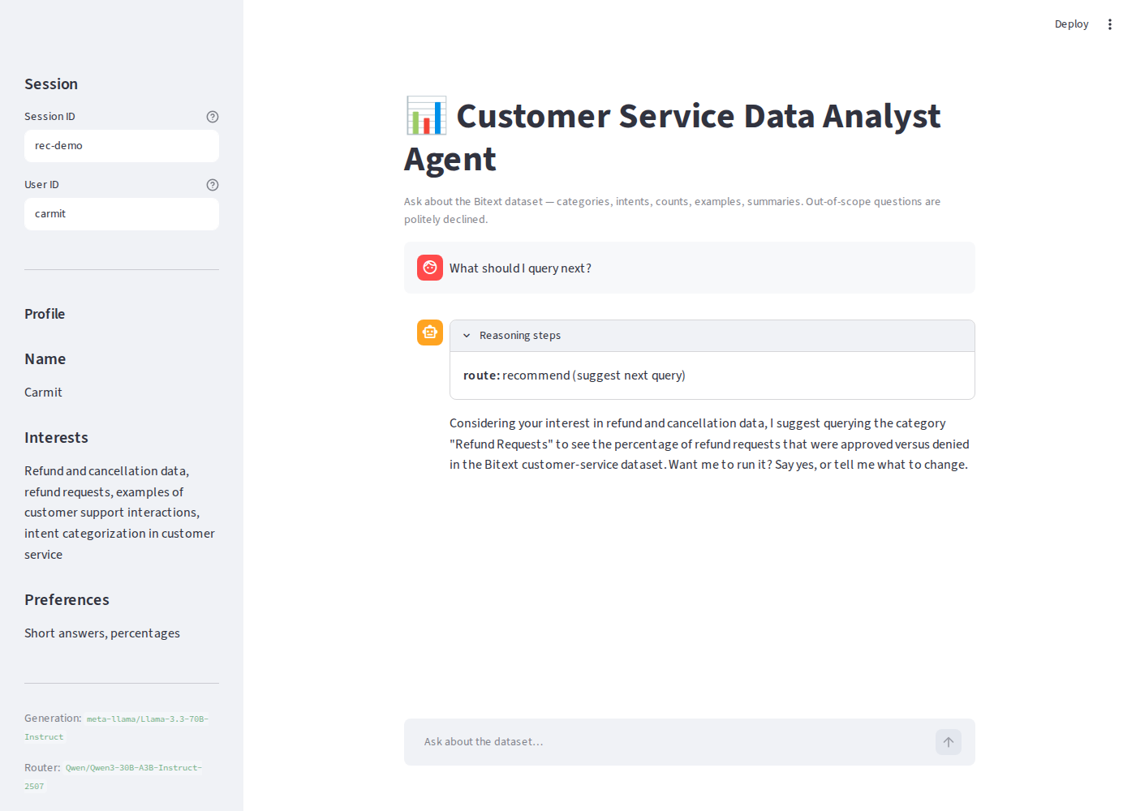Click the Session ID help icon
The image size is (1136, 811).
(213, 117)
